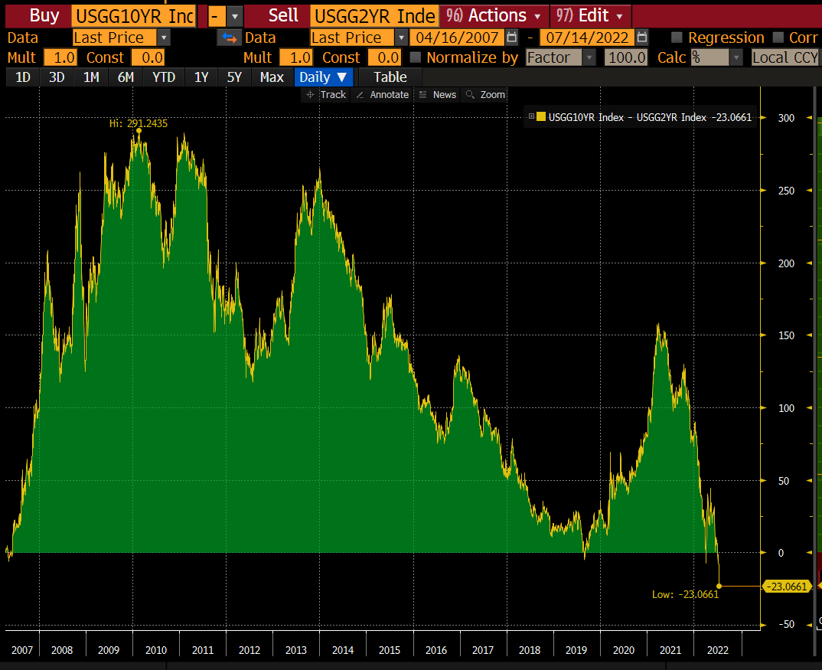Select the Annotate pencil tool
Screen dimensions: 822x670
point(383,95)
